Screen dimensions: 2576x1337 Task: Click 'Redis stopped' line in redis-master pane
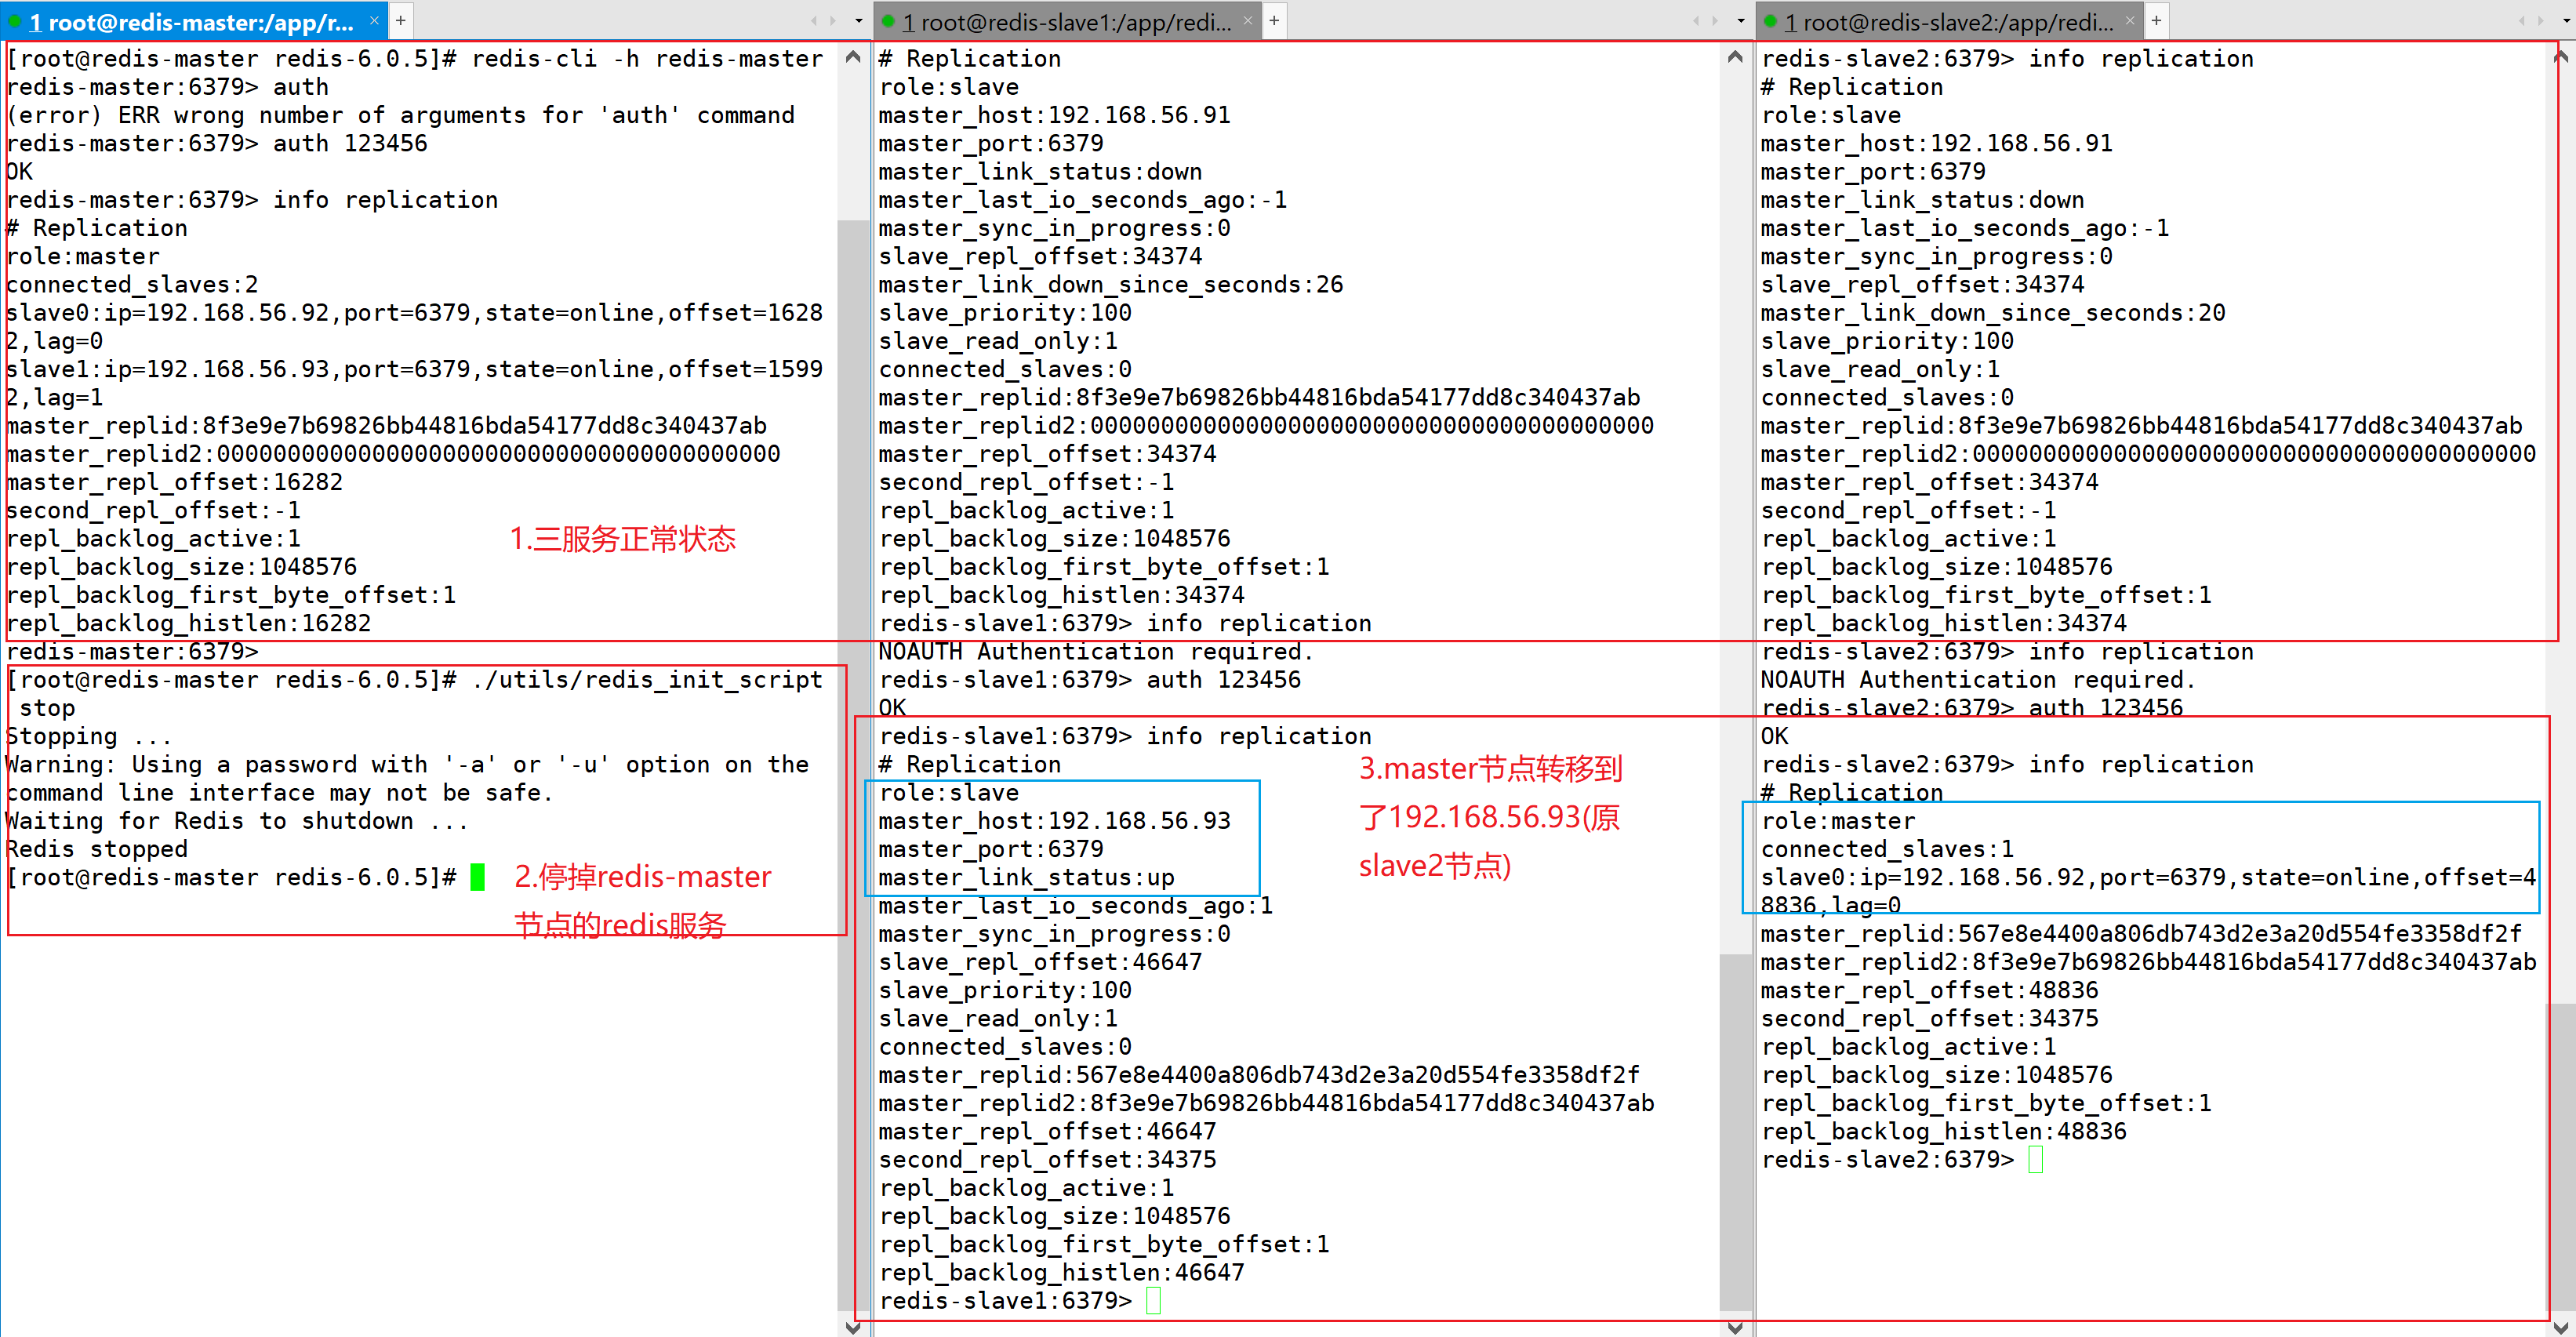[97, 849]
